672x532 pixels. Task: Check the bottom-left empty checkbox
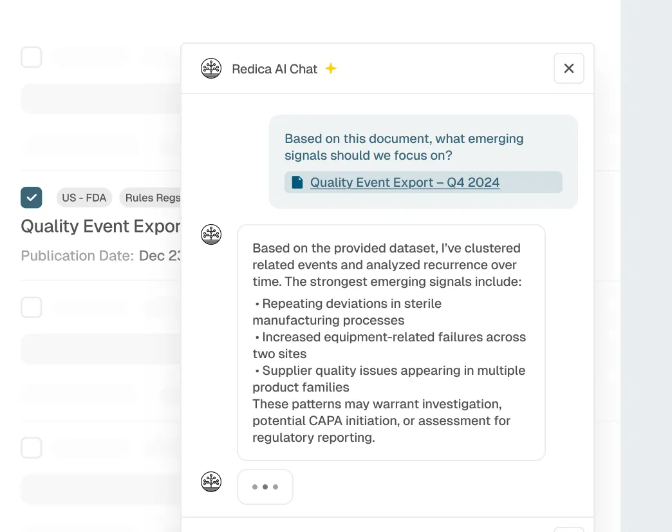(31, 447)
